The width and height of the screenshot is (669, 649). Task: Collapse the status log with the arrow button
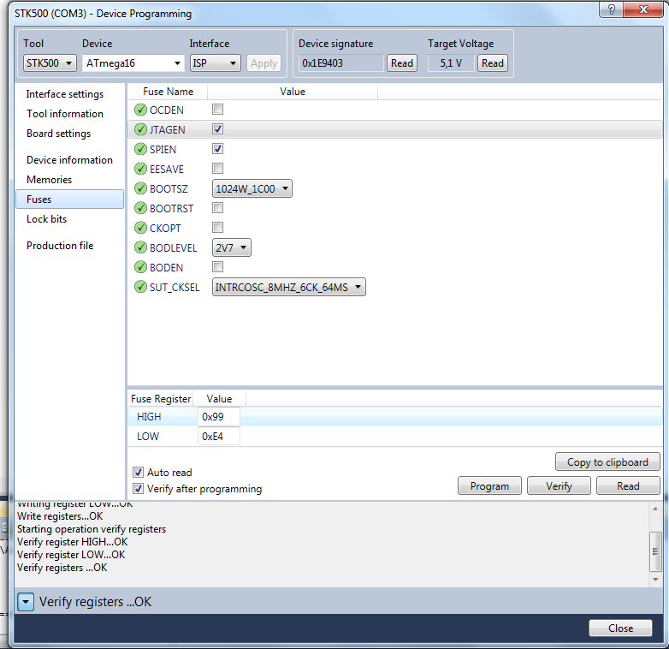pos(26,602)
